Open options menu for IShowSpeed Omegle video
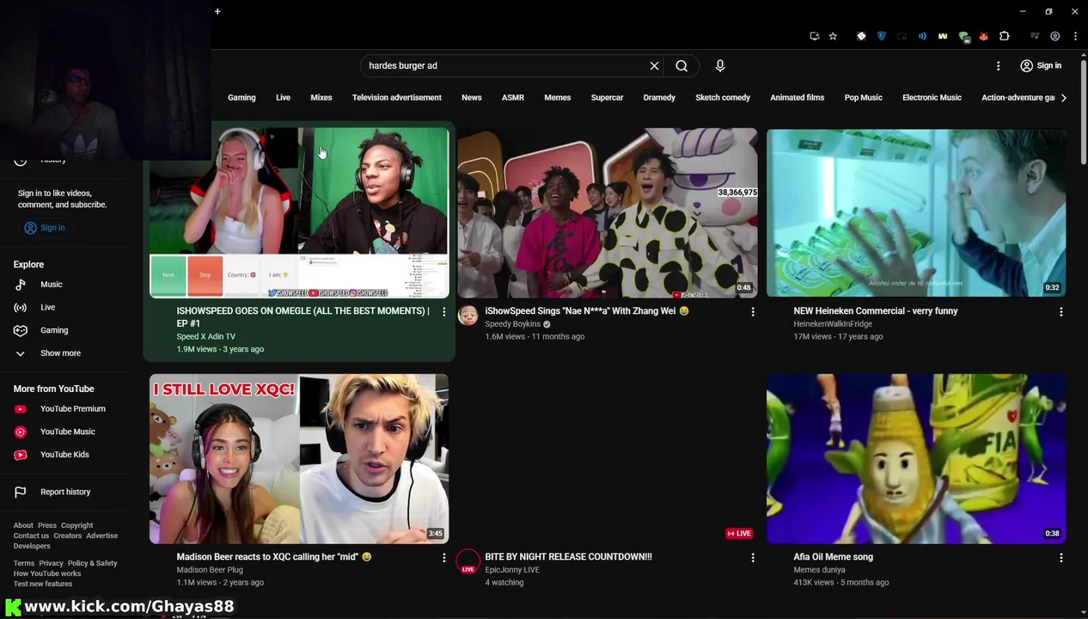The image size is (1088, 619). (444, 312)
